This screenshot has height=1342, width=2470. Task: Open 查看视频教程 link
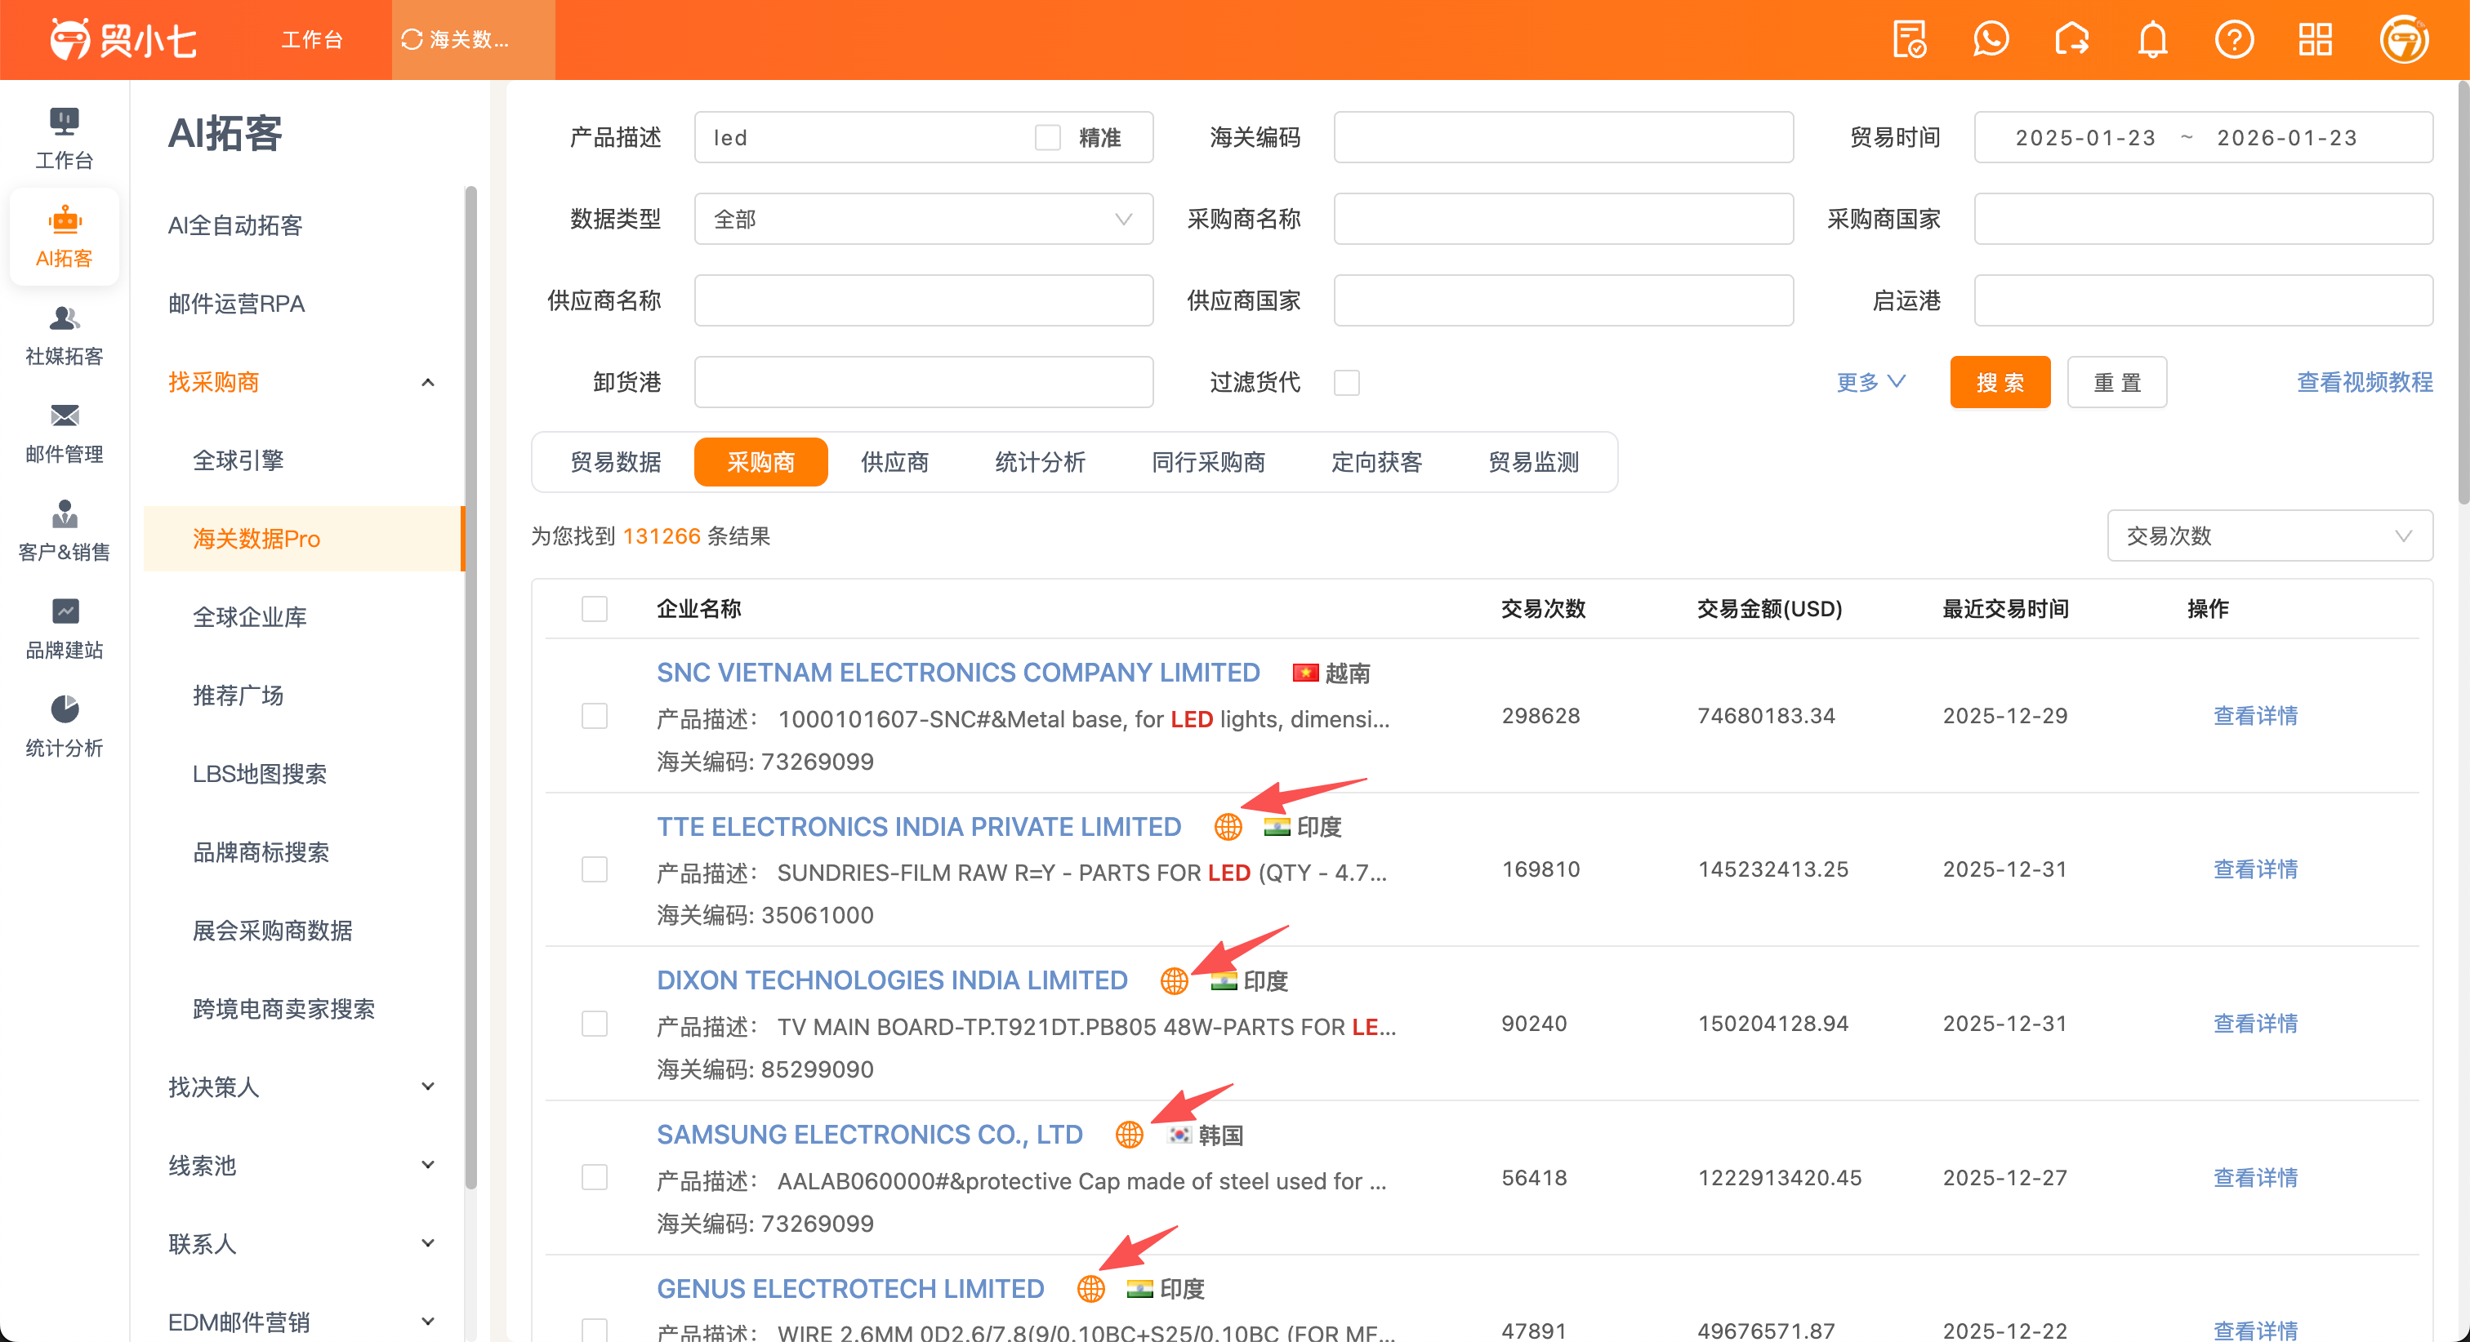[2365, 383]
